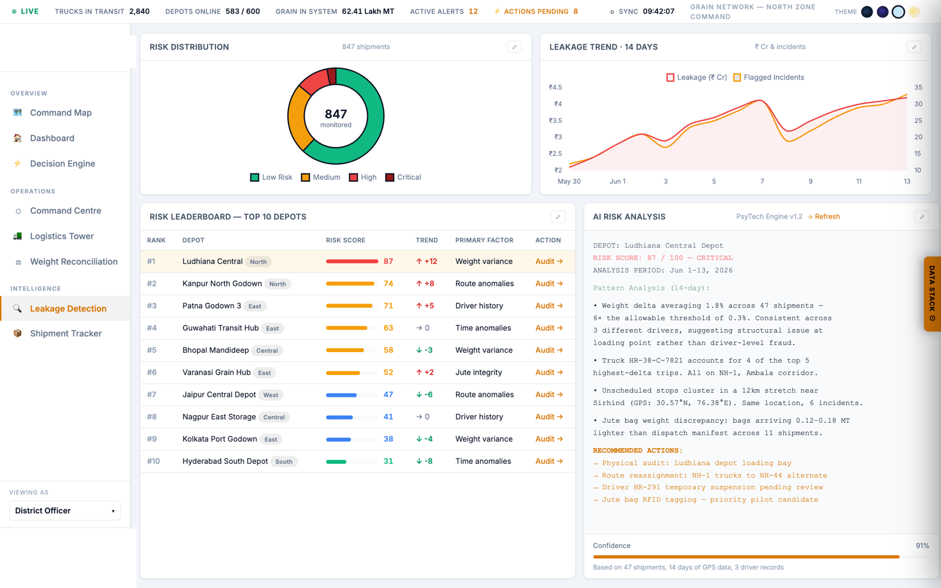Open the Data Stack side tab
This screenshot has height=588, width=941.
click(932, 294)
